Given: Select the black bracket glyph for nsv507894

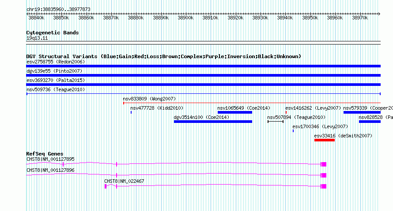Looking at the screenshot, I should (x=276, y=122).
